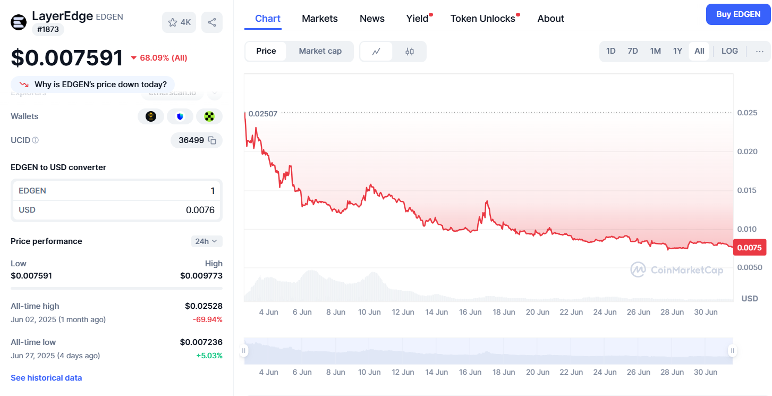Screen dimensions: 772x396
Task: Open the 24h price performance dropdown
Action: coord(207,241)
